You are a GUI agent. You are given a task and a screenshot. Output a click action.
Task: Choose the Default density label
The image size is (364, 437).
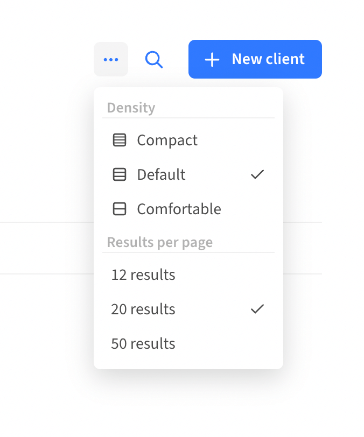pyautogui.click(x=161, y=175)
